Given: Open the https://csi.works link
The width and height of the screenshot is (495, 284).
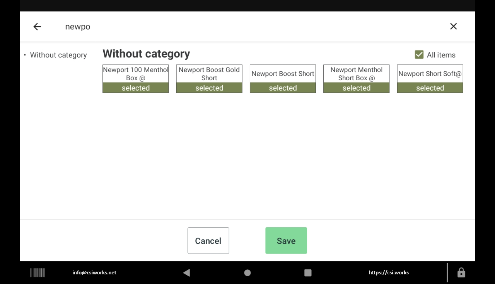Looking at the screenshot, I should [389, 272].
